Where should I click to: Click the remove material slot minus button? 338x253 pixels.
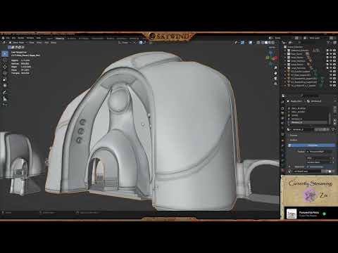[x=335, y=112]
